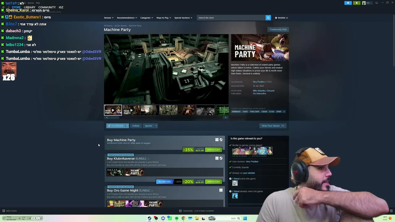
Task: Click the taskbar search magnifier icon
Action: click(239, 218)
